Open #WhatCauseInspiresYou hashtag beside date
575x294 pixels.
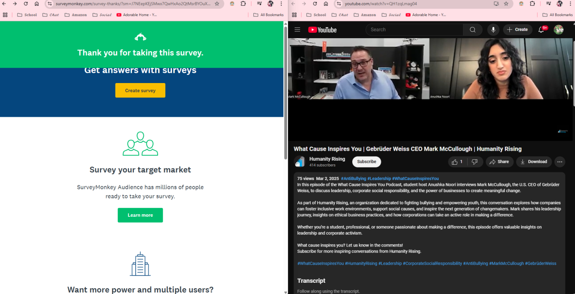[415, 179]
